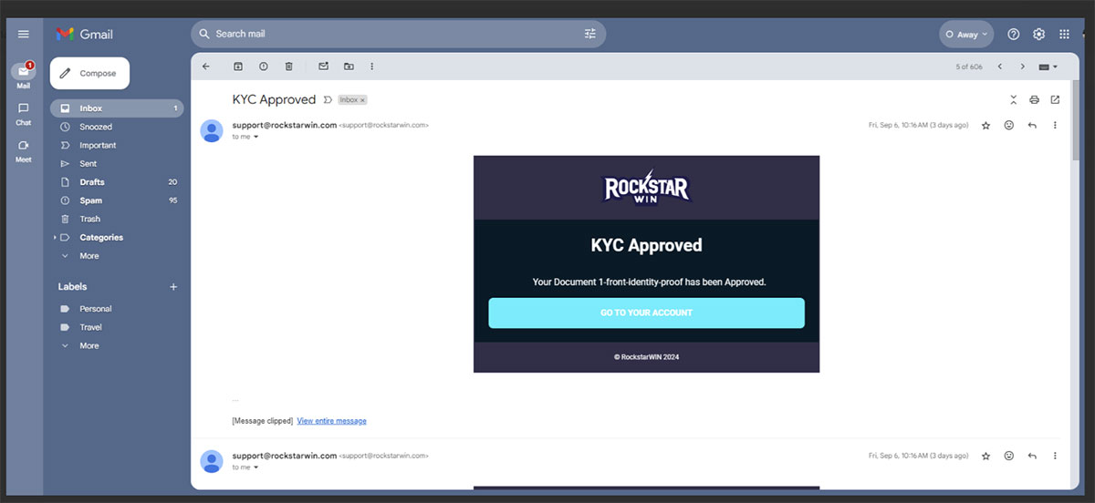Image resolution: width=1095 pixels, height=503 pixels.
Task: Click the Compose button
Action: pos(89,73)
